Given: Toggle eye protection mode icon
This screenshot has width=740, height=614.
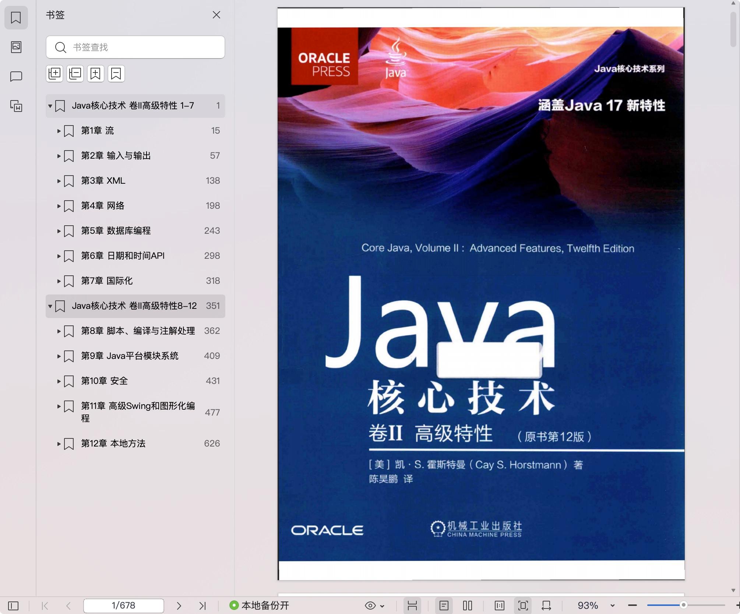Looking at the screenshot, I should [x=370, y=606].
